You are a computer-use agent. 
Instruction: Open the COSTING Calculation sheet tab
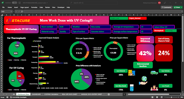(x=51, y=94)
